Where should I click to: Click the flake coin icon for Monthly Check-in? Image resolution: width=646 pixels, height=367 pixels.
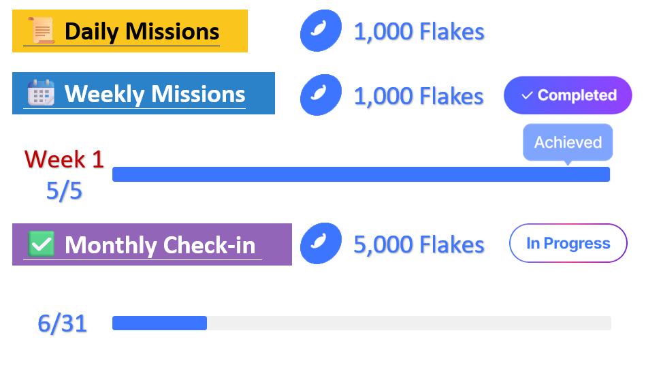[321, 244]
